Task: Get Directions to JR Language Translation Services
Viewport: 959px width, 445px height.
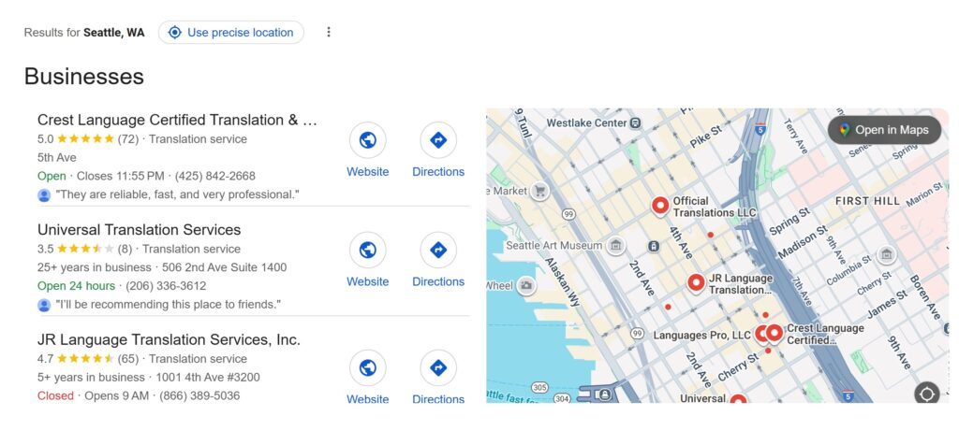Action: (437, 367)
